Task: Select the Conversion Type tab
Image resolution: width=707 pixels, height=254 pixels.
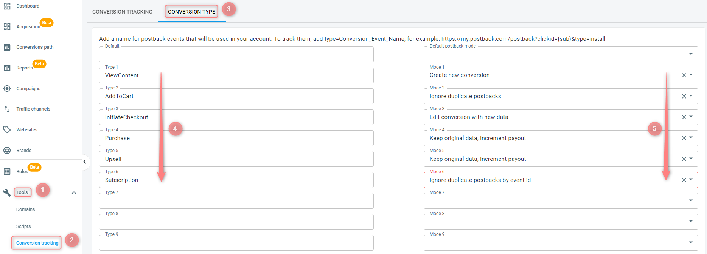Action: point(191,12)
